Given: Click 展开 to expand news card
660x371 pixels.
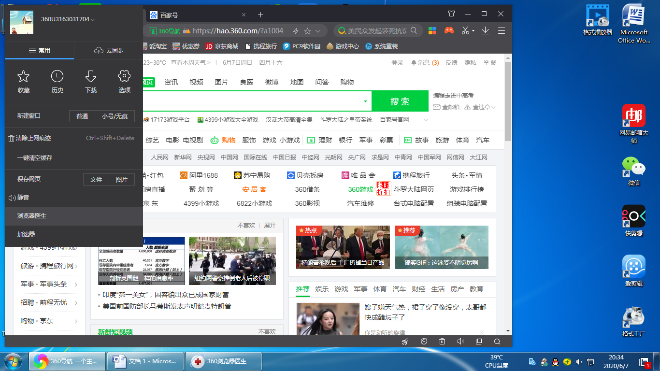Looking at the screenshot, I should pos(270,226).
